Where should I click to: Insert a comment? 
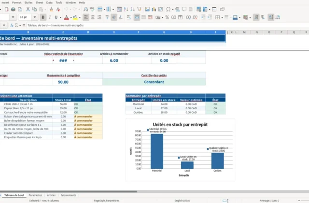(184, 9)
